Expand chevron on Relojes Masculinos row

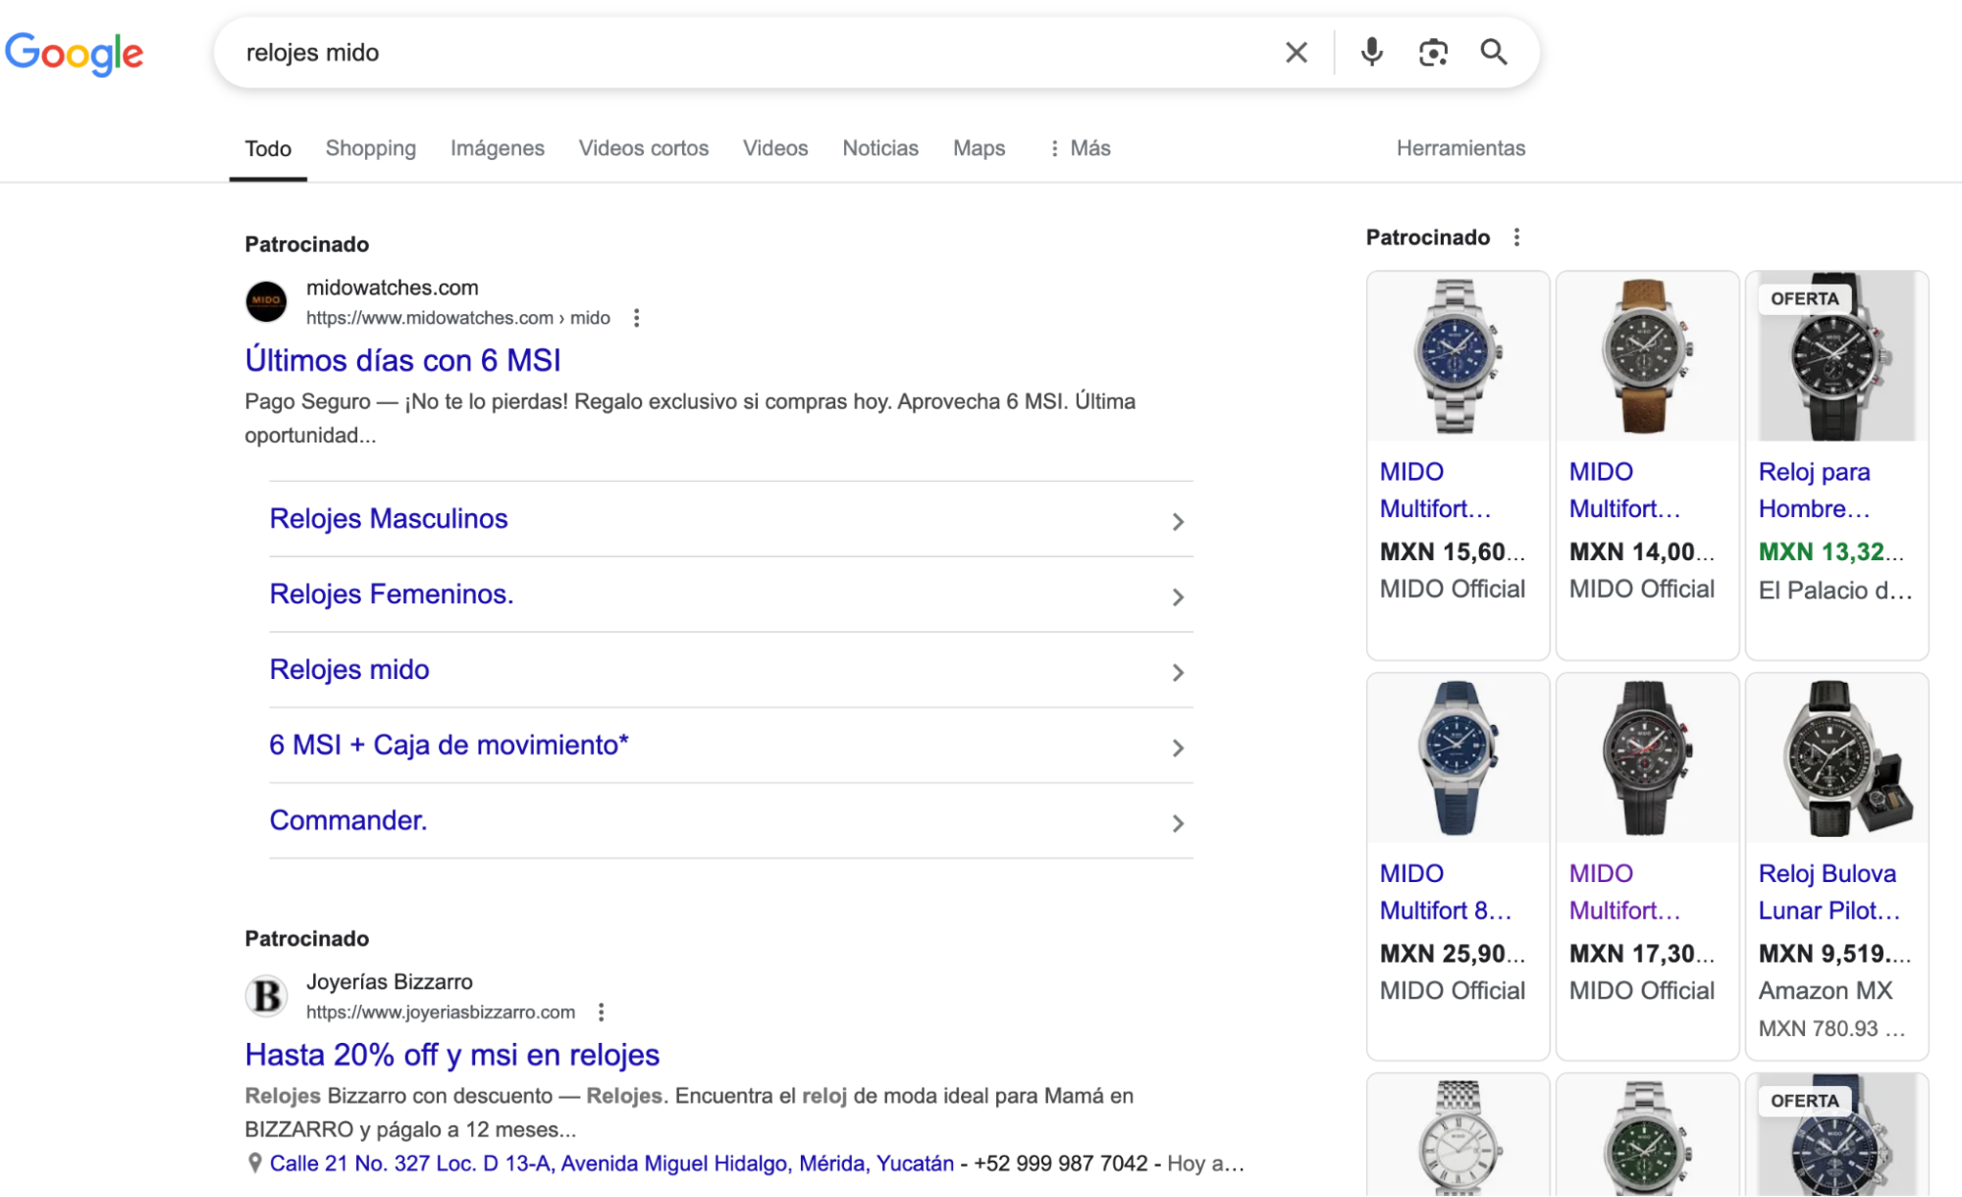(x=1178, y=521)
